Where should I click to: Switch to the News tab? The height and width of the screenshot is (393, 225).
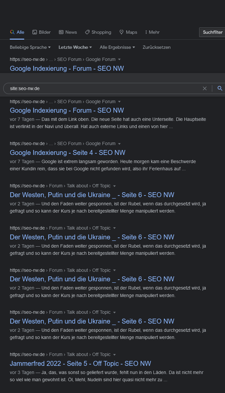[x=68, y=32]
